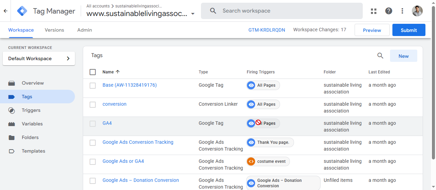The height and width of the screenshot is (190, 436).
Task: Expand the container selector dropdown arrow
Action: [x=193, y=14]
